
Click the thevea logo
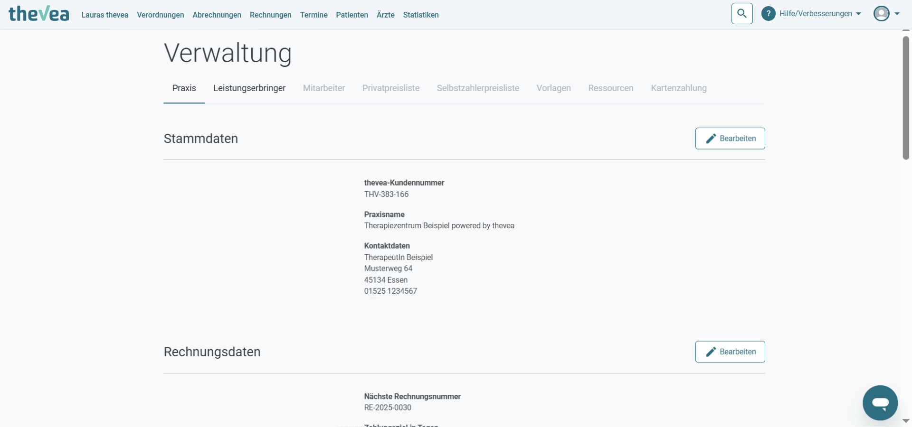[39, 14]
